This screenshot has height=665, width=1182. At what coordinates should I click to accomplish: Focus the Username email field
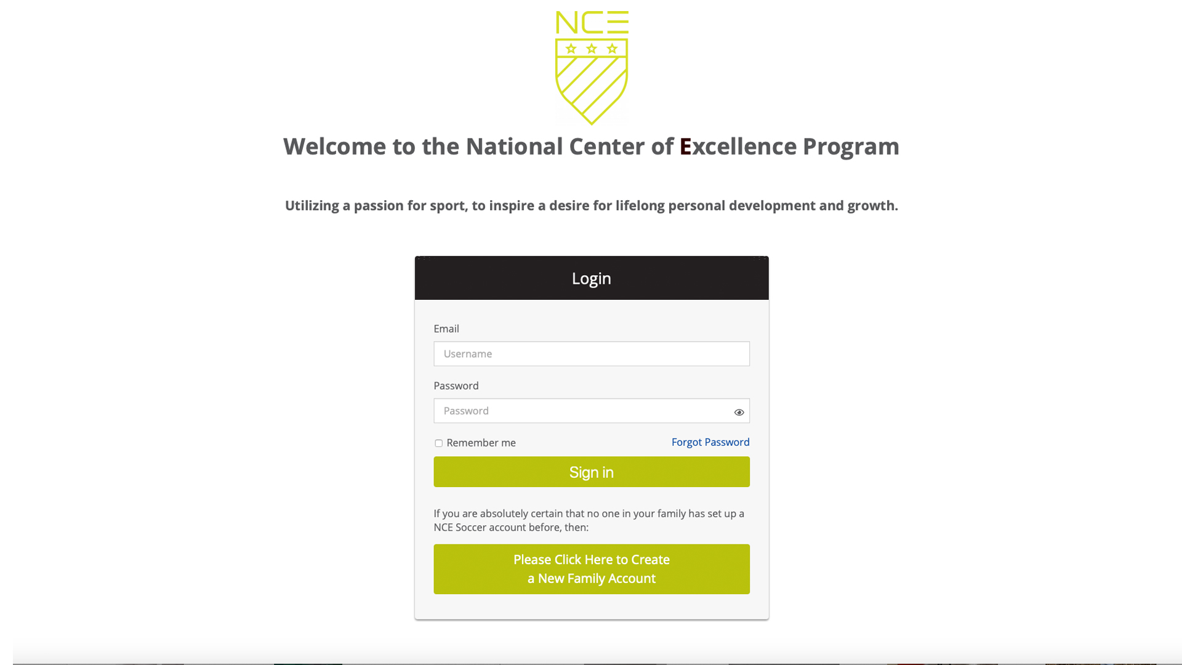(592, 353)
